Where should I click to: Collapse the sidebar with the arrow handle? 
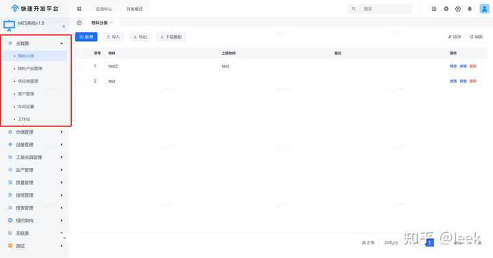pyautogui.click(x=64, y=238)
